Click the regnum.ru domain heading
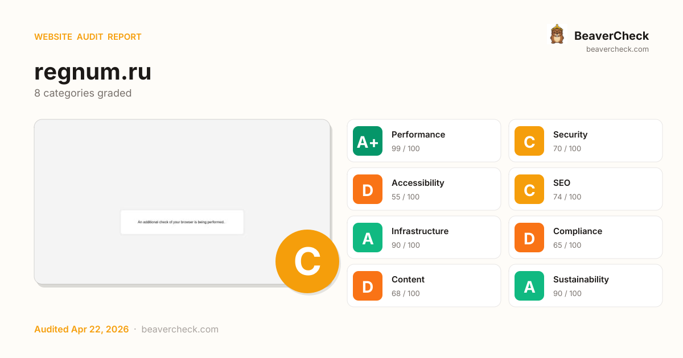Viewport: 683px width, 358px height. (x=93, y=72)
